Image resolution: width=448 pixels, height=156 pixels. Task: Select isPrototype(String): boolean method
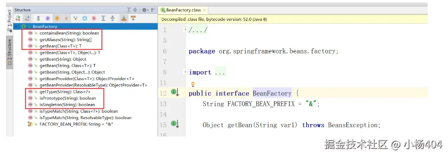(x=68, y=98)
